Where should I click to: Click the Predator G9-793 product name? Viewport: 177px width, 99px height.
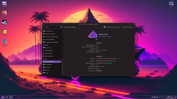pyautogui.click(x=100, y=67)
